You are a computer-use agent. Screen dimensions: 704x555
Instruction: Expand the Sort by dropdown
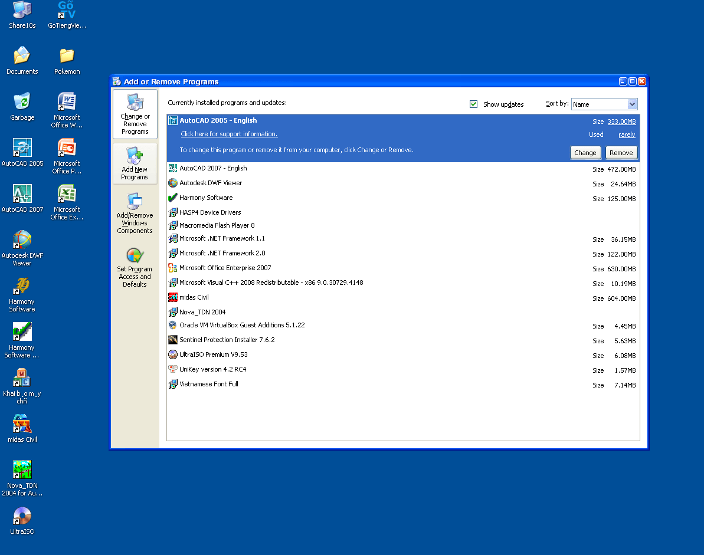632,104
